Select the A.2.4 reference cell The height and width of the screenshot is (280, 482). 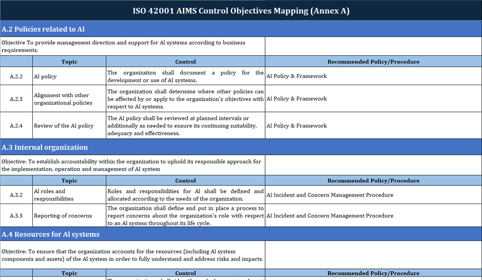click(x=16, y=126)
